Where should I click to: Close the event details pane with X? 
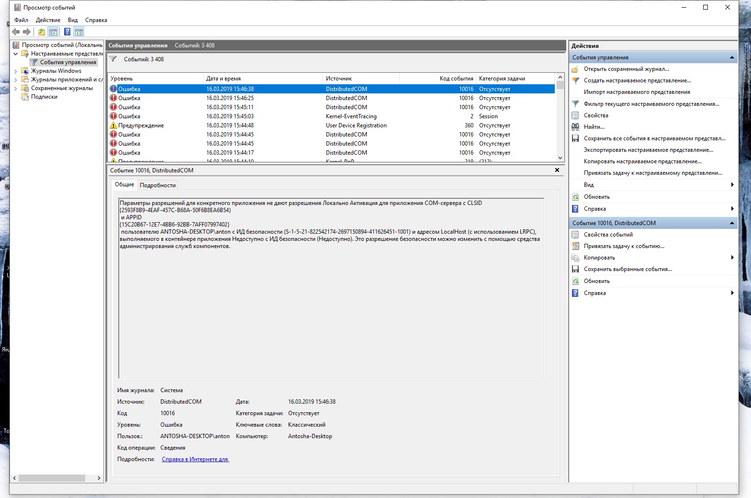[557, 170]
